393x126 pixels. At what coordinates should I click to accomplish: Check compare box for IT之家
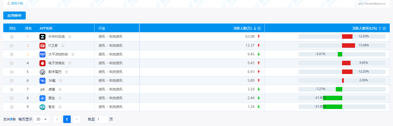tap(12, 45)
